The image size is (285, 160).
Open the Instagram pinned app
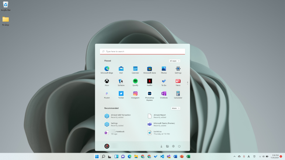click(x=135, y=95)
